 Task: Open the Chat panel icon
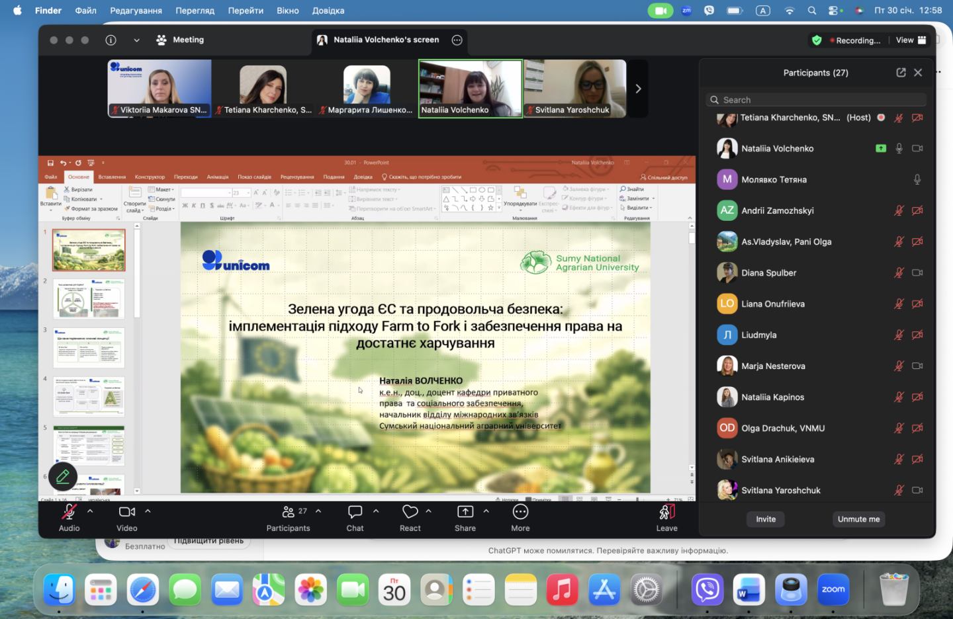(355, 512)
